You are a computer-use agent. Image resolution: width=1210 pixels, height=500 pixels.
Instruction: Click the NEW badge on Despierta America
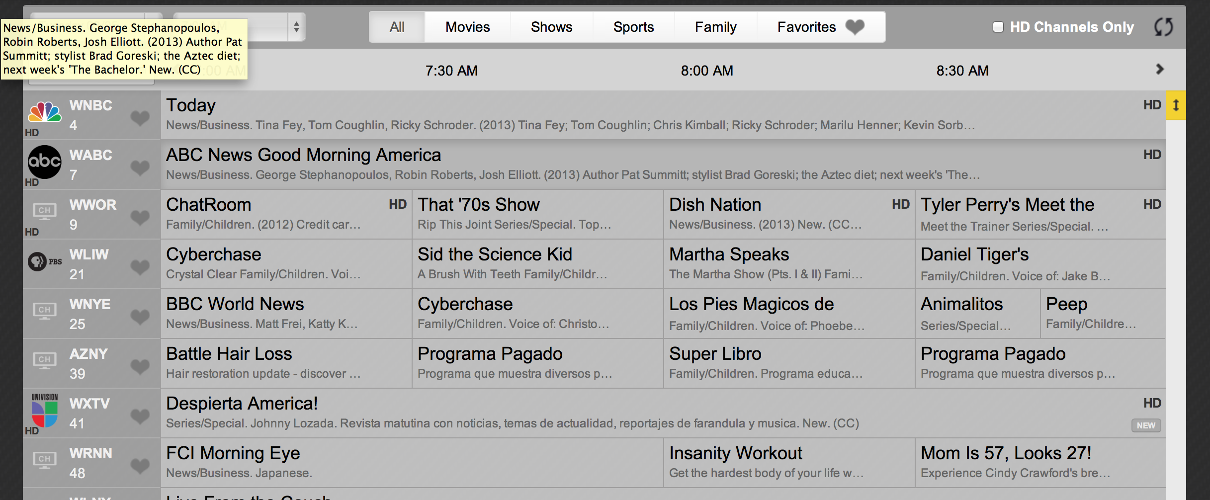click(x=1146, y=425)
